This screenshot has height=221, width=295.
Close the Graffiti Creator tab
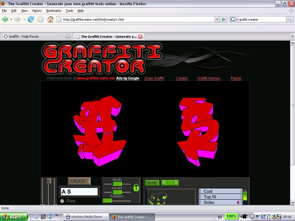tap(140, 37)
